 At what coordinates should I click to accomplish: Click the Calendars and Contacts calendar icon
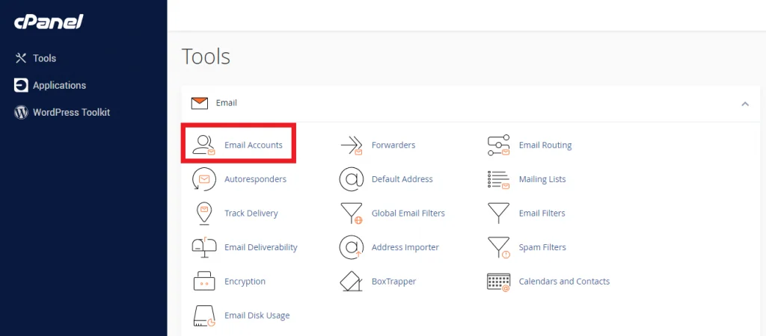[x=499, y=281]
